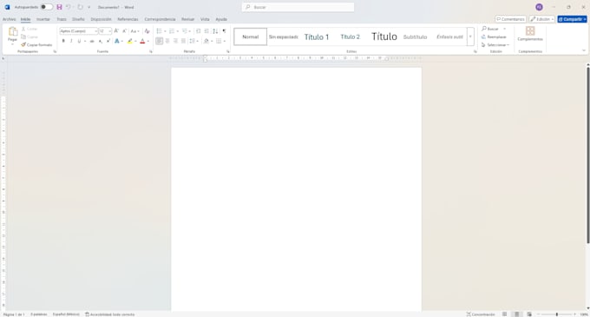Click the Save icon in title bar
This screenshot has width=590, height=317.
[59, 7]
